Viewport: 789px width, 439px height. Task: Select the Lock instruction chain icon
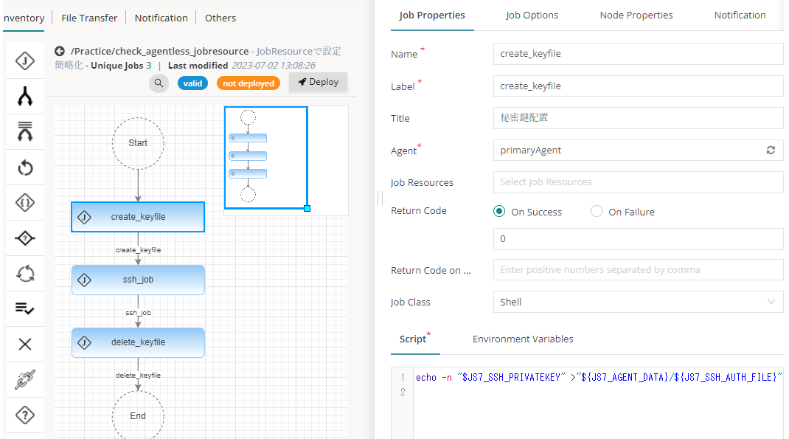tap(24, 379)
